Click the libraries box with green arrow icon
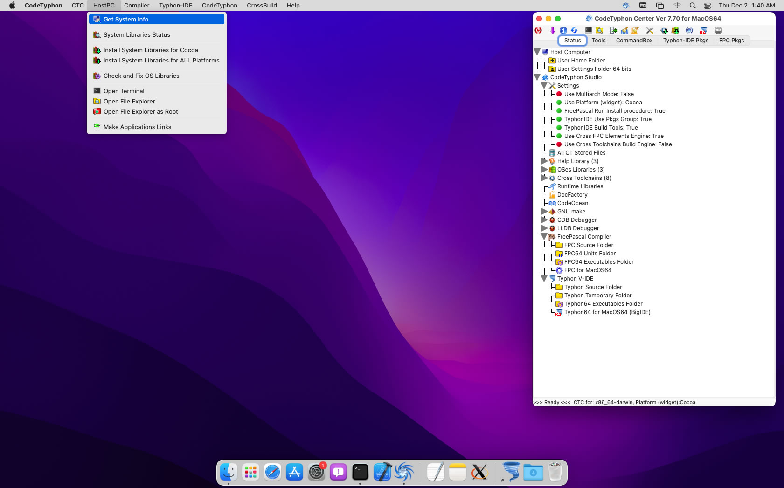Image resolution: width=784 pixels, height=488 pixels. 675,30
